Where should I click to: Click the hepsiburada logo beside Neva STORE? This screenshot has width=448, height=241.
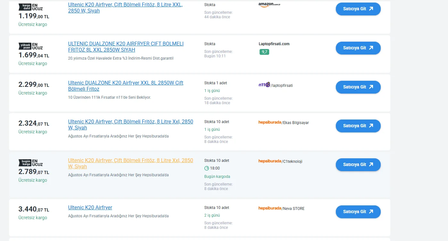pos(270,208)
